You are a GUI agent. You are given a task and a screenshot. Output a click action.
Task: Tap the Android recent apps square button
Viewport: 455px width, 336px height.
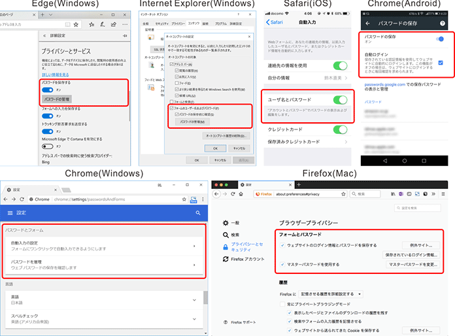coord(424,161)
